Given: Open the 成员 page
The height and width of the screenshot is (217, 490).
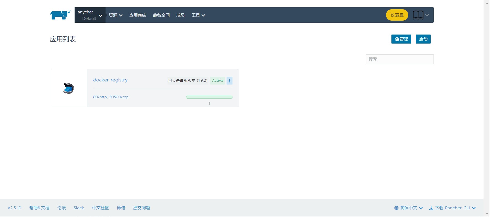Looking at the screenshot, I should [x=180, y=15].
